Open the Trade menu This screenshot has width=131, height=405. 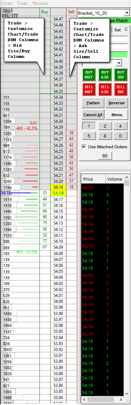22,3
